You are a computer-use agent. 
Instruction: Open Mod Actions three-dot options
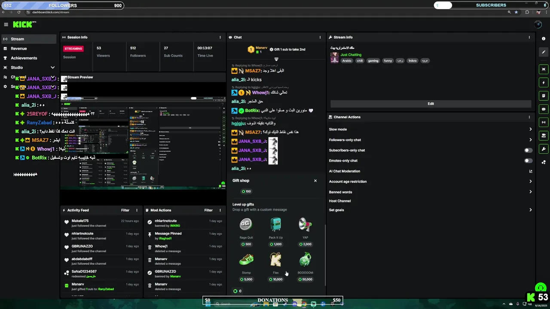[x=220, y=210]
